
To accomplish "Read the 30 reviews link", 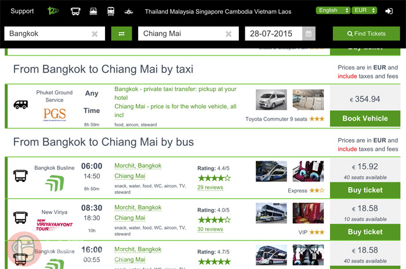I will (x=210, y=230).
